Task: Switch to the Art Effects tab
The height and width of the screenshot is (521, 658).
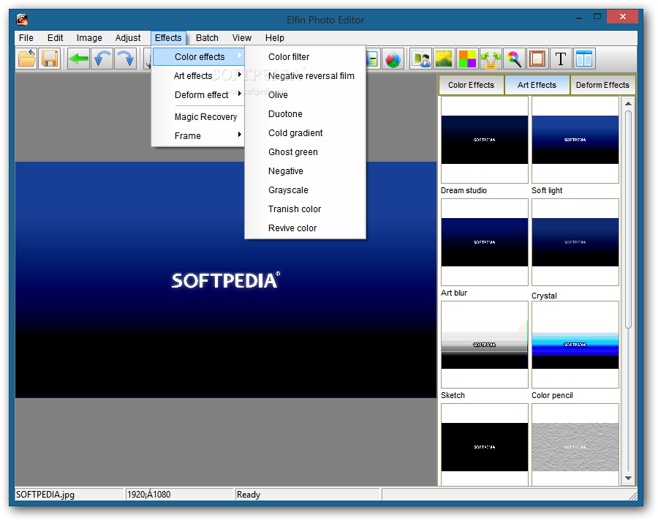Action: 537,85
